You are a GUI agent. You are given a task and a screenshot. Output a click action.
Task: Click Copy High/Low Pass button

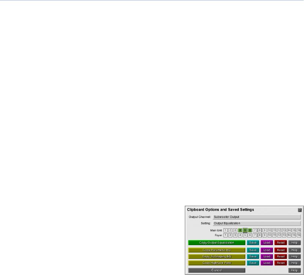(x=217, y=263)
